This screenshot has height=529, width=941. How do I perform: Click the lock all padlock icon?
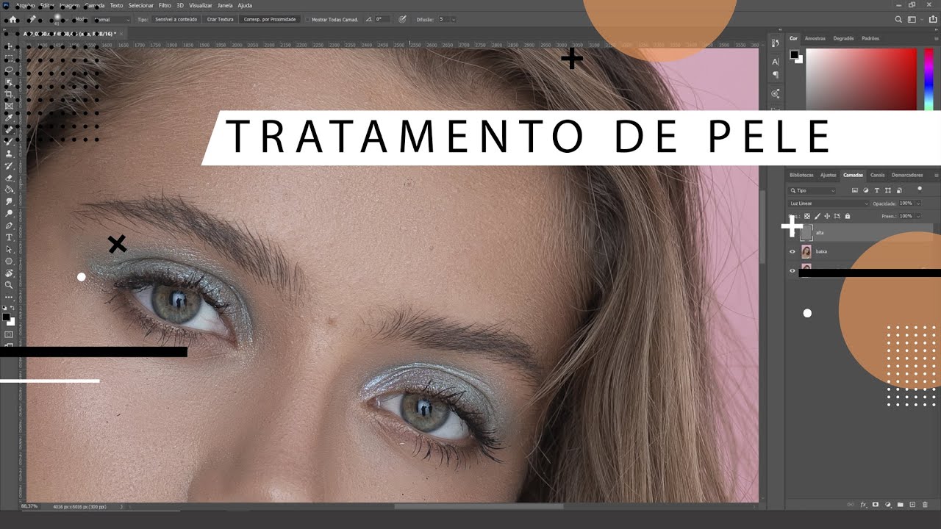coord(848,216)
